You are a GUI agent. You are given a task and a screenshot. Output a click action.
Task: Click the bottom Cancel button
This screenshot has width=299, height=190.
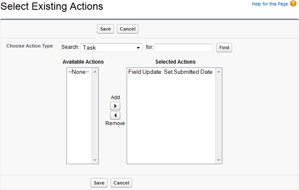coord(121,183)
